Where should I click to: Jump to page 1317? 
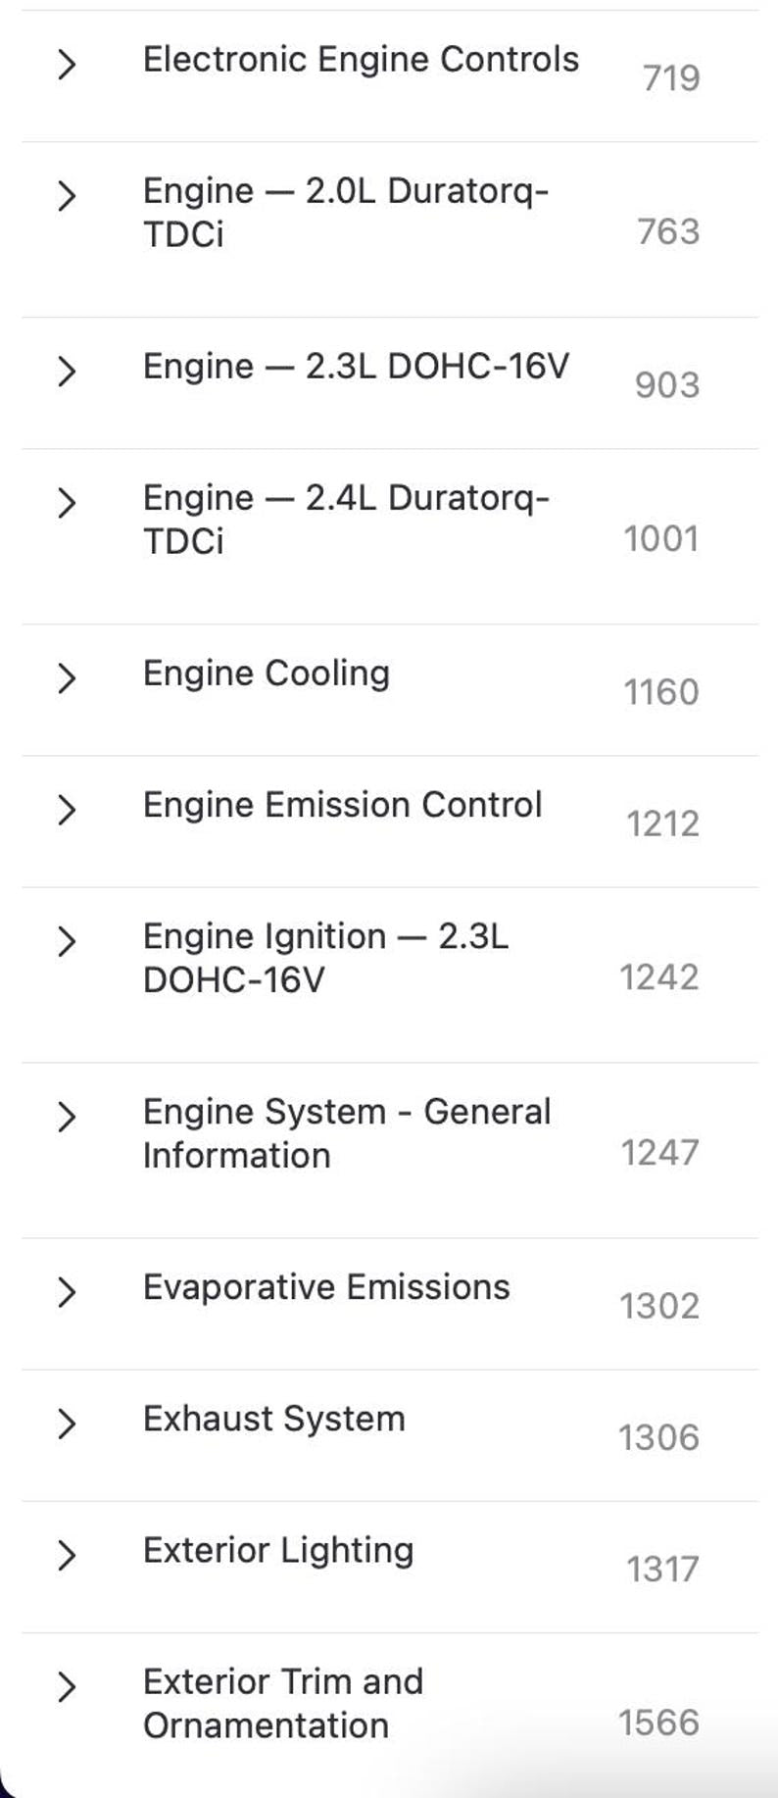point(662,1570)
